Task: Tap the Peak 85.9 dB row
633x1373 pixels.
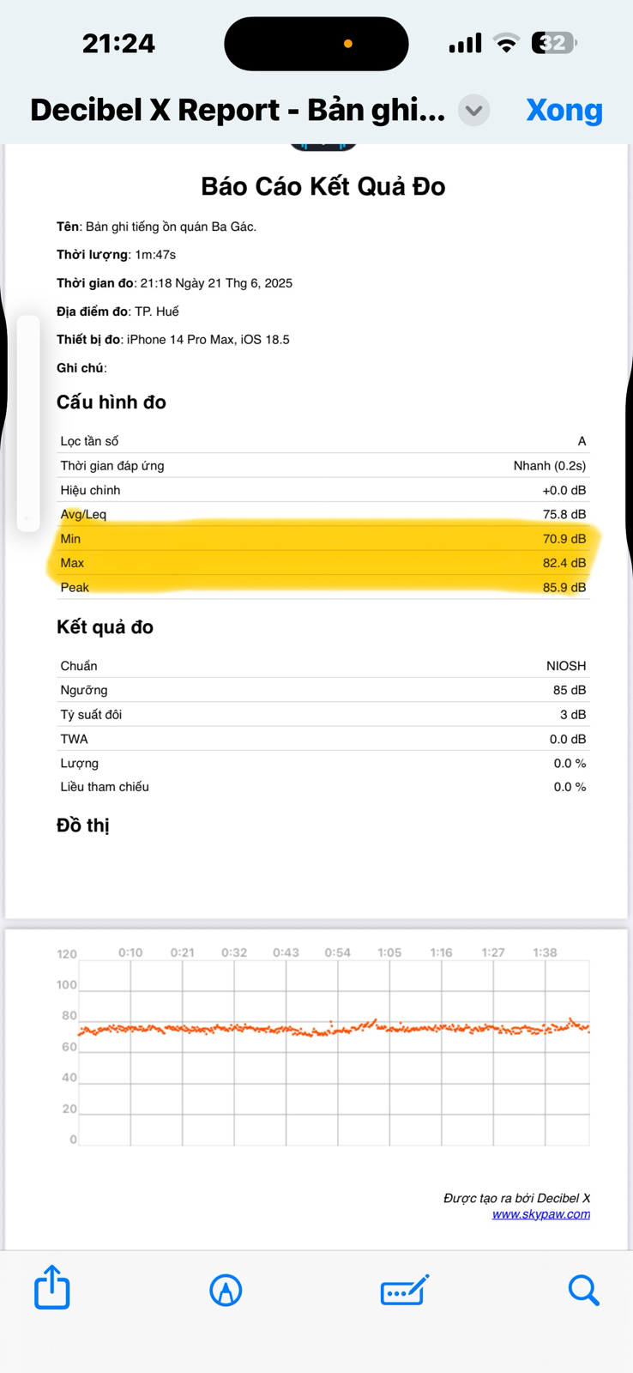Action: point(323,588)
